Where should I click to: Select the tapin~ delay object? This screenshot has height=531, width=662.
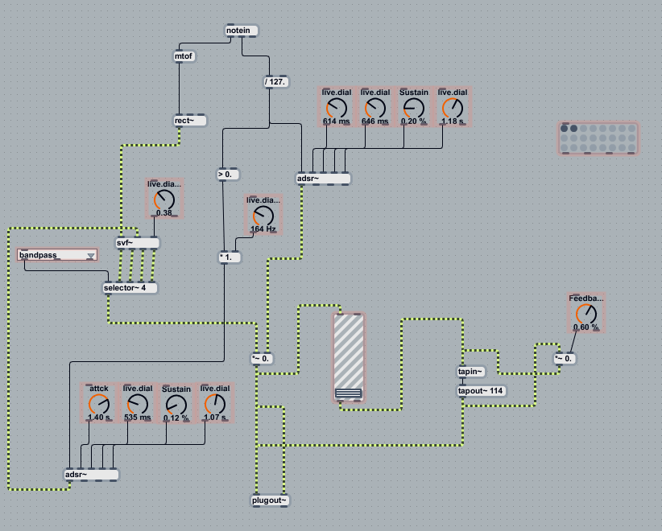click(471, 371)
